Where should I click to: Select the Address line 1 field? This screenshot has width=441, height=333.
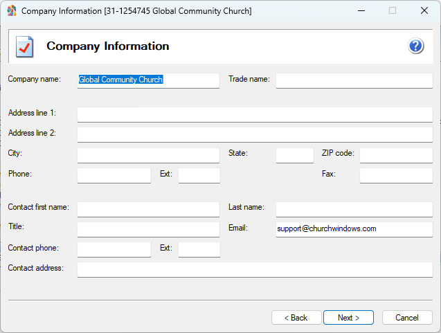click(254, 114)
